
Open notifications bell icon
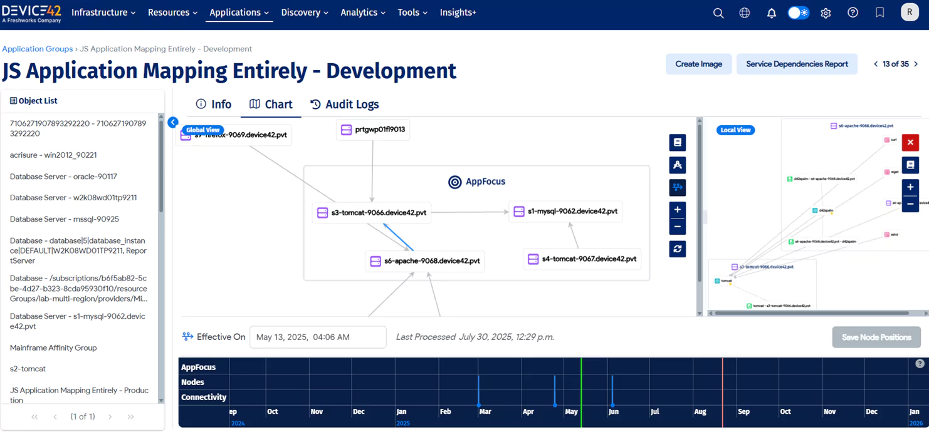[772, 13]
